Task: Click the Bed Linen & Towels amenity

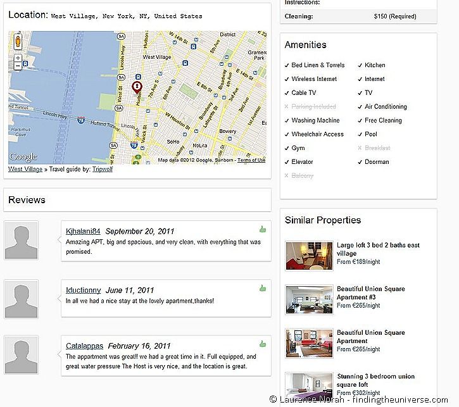Action: tap(318, 65)
